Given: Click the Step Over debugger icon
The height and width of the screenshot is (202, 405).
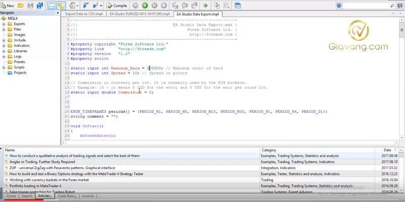Looking at the screenshot, I should 185,6.
